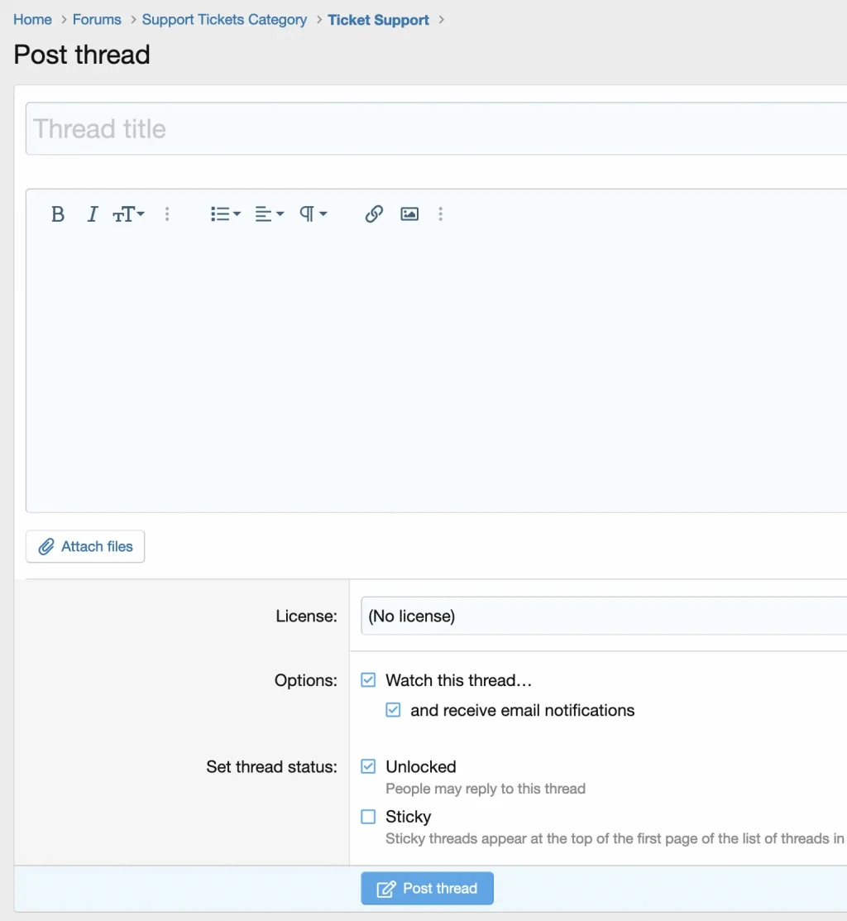This screenshot has height=921, width=847.
Task: Open Support Tickets Category breadcrumb
Action: click(x=224, y=19)
